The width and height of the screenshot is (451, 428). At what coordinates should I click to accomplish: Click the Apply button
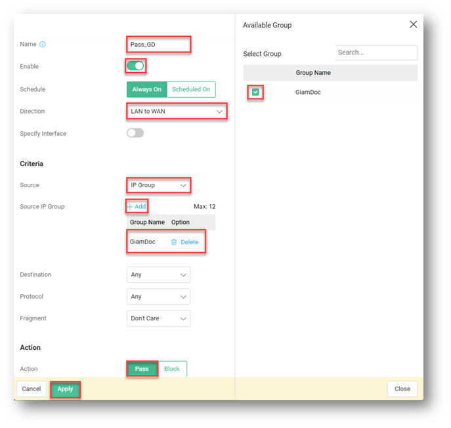[65, 389]
